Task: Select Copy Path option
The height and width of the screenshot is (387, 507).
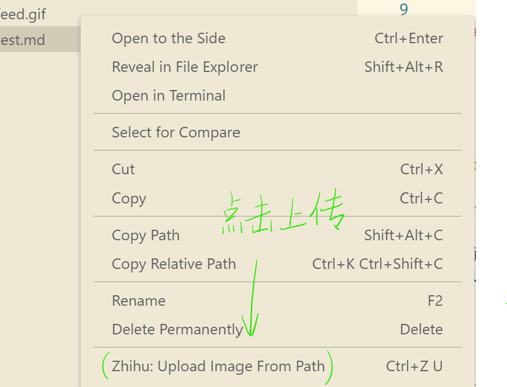Action: pyautogui.click(x=277, y=236)
